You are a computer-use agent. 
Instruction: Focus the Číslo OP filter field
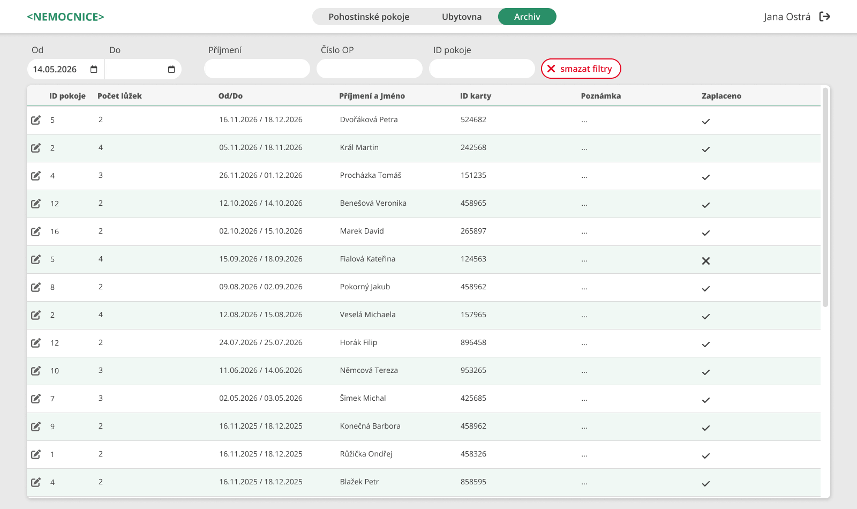click(x=370, y=69)
